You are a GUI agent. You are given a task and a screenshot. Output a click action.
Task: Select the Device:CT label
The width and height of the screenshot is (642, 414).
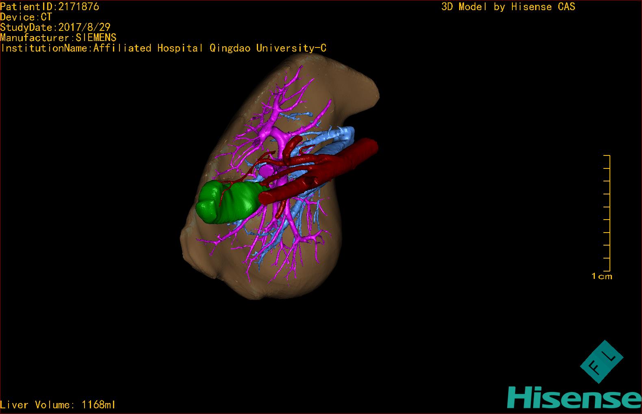(x=26, y=17)
